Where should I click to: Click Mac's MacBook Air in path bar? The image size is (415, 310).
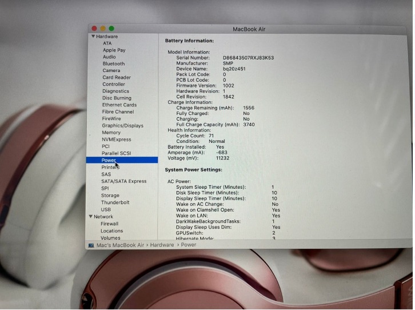(x=120, y=245)
